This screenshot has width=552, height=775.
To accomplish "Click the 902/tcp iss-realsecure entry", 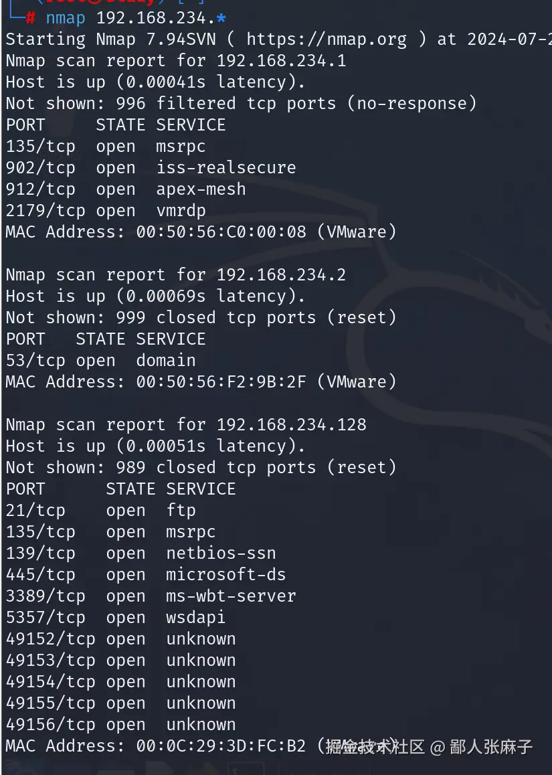I will (x=151, y=168).
